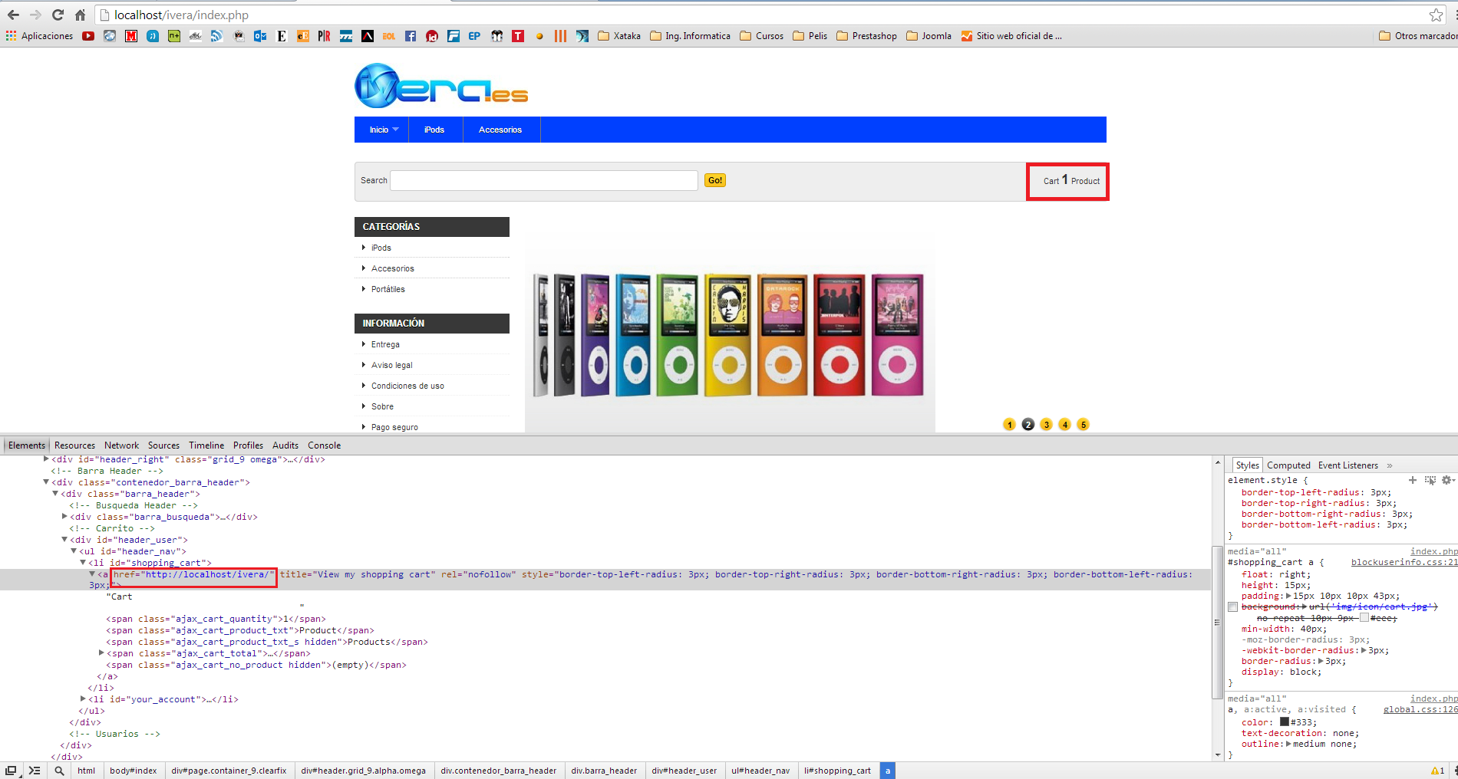The width and height of the screenshot is (1458, 779).
Task: Toggle DevTools dock-to-window icon
Action: point(11,771)
